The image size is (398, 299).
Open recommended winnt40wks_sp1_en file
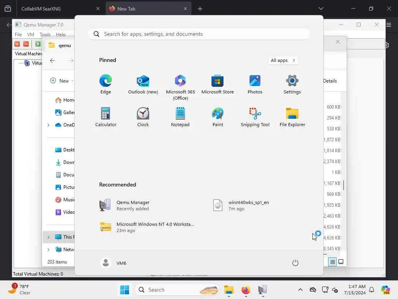coord(241,206)
